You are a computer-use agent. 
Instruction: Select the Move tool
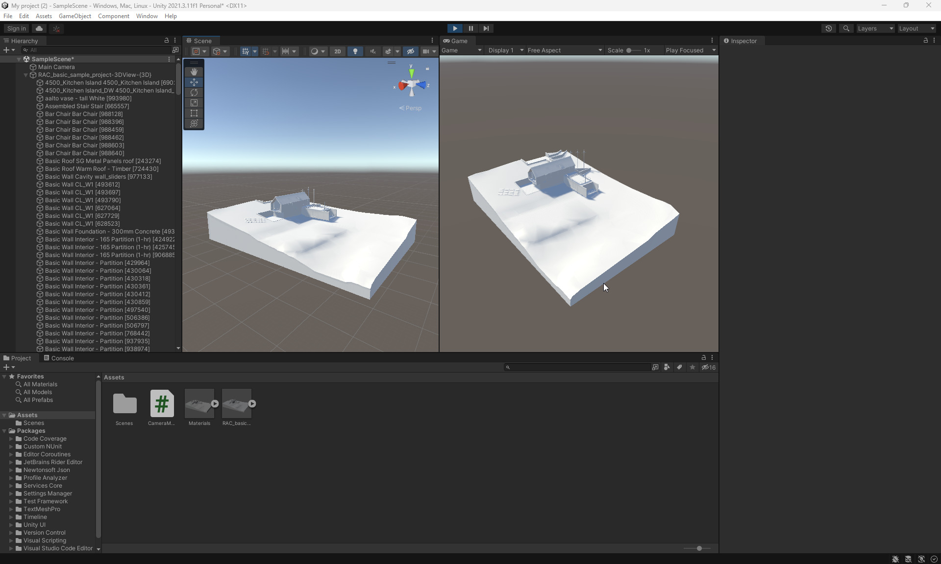pyautogui.click(x=194, y=82)
